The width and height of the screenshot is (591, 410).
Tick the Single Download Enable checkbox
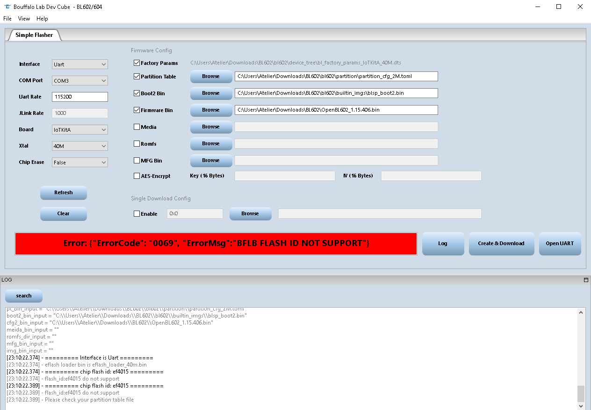137,214
